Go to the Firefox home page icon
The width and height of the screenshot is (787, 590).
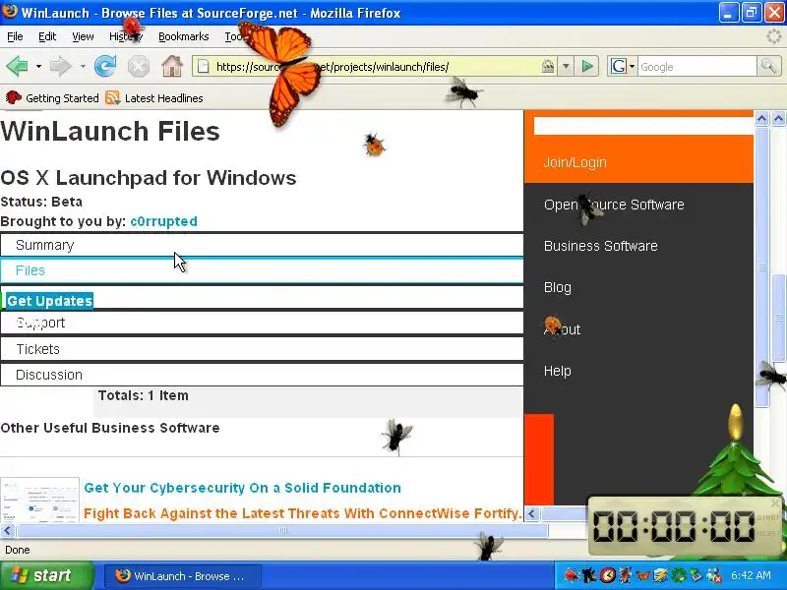171,66
